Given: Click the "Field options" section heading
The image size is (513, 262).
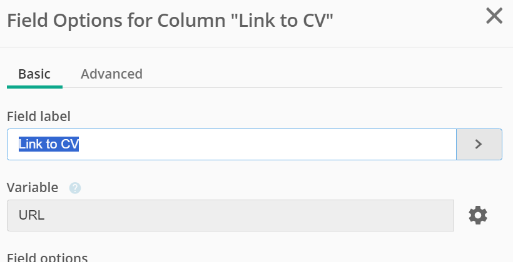Looking at the screenshot, I should coord(47,258).
